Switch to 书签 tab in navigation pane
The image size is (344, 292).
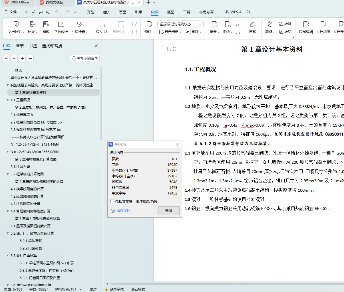pos(33,46)
